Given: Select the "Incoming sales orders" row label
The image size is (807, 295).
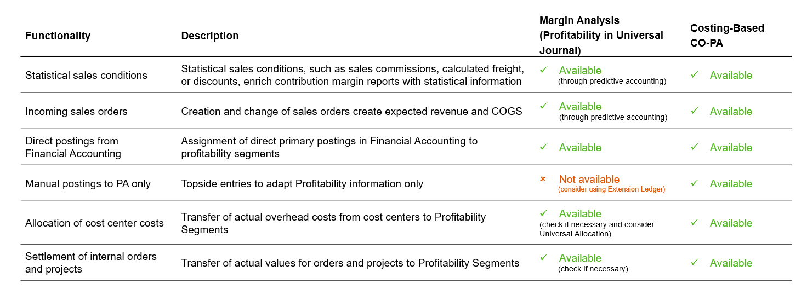Looking at the screenshot, I should 76,111.
